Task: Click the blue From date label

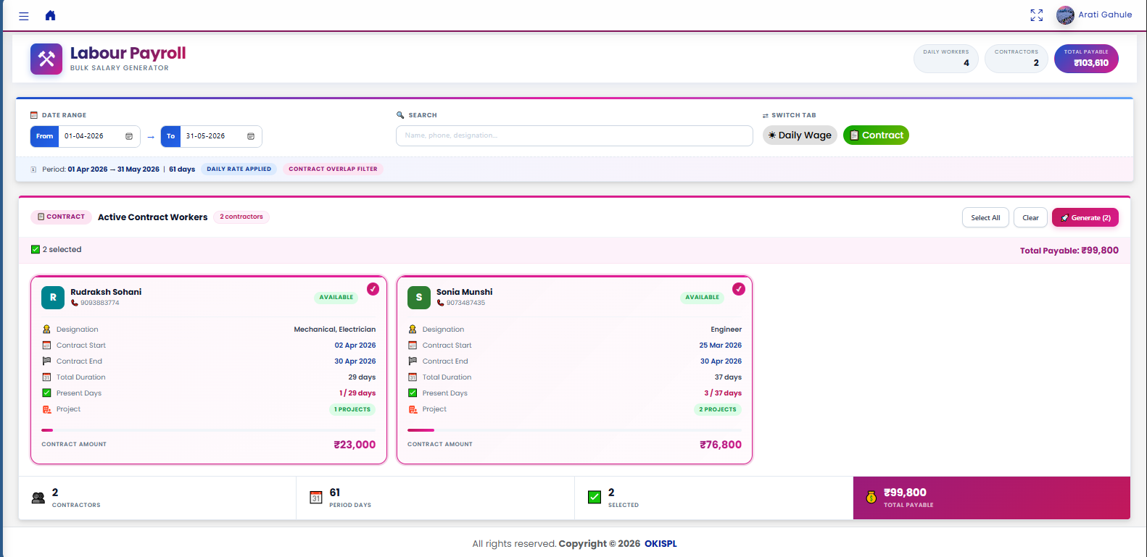Action: pyautogui.click(x=44, y=136)
